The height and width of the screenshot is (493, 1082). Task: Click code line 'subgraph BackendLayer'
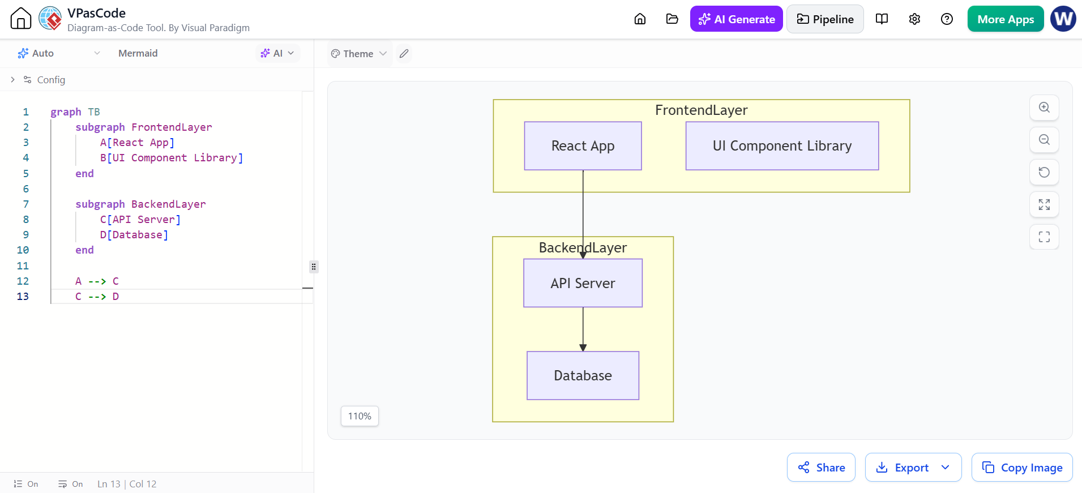pos(140,204)
